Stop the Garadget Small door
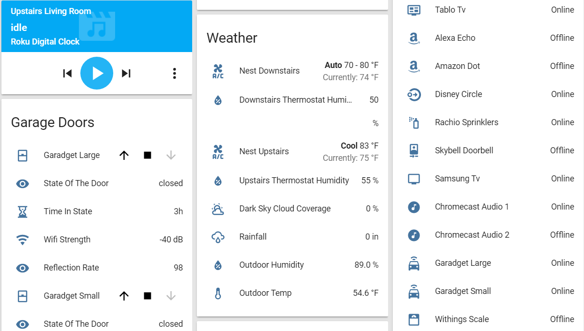The image size is (584, 331). [148, 296]
